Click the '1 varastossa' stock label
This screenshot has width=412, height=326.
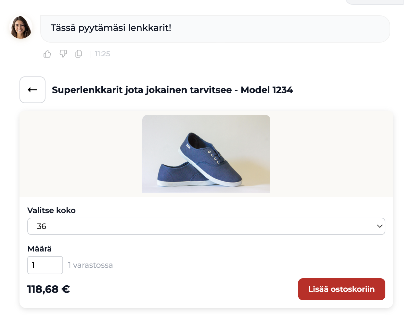coord(91,265)
